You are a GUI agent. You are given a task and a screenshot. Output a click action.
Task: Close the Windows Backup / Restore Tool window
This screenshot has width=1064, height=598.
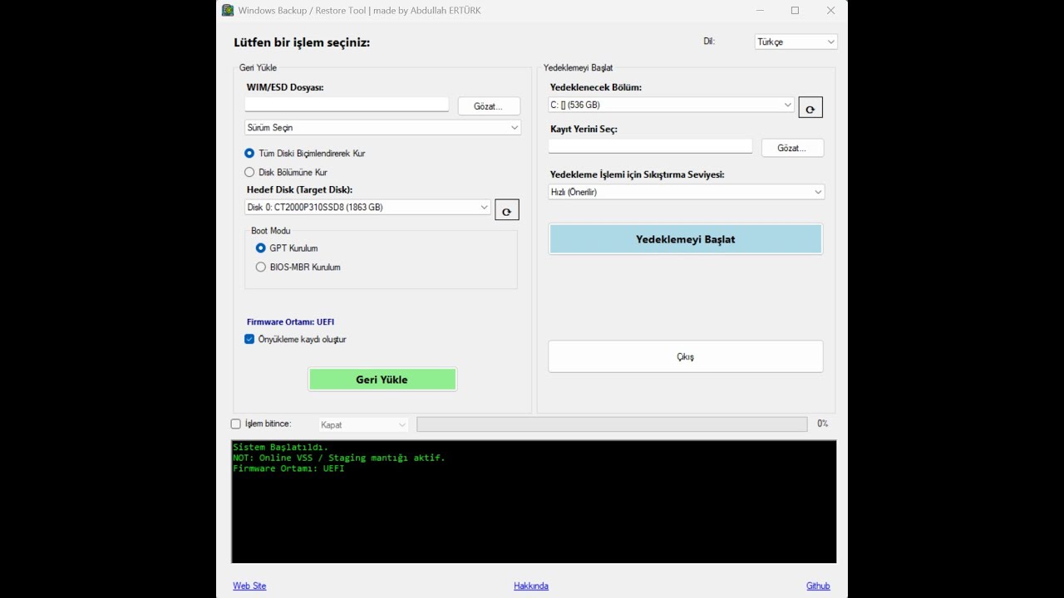(x=830, y=11)
